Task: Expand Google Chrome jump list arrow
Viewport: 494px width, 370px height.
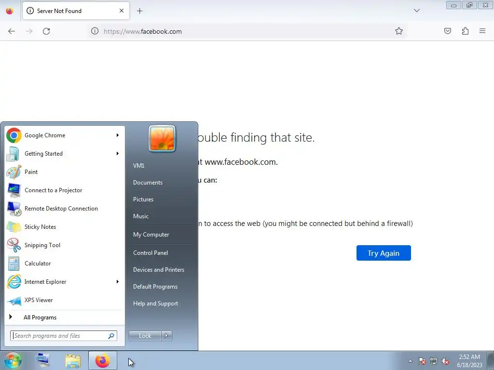Action: 118,135
